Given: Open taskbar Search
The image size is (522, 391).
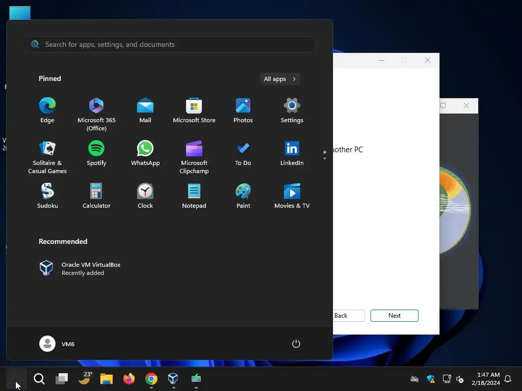Looking at the screenshot, I should pyautogui.click(x=39, y=379).
